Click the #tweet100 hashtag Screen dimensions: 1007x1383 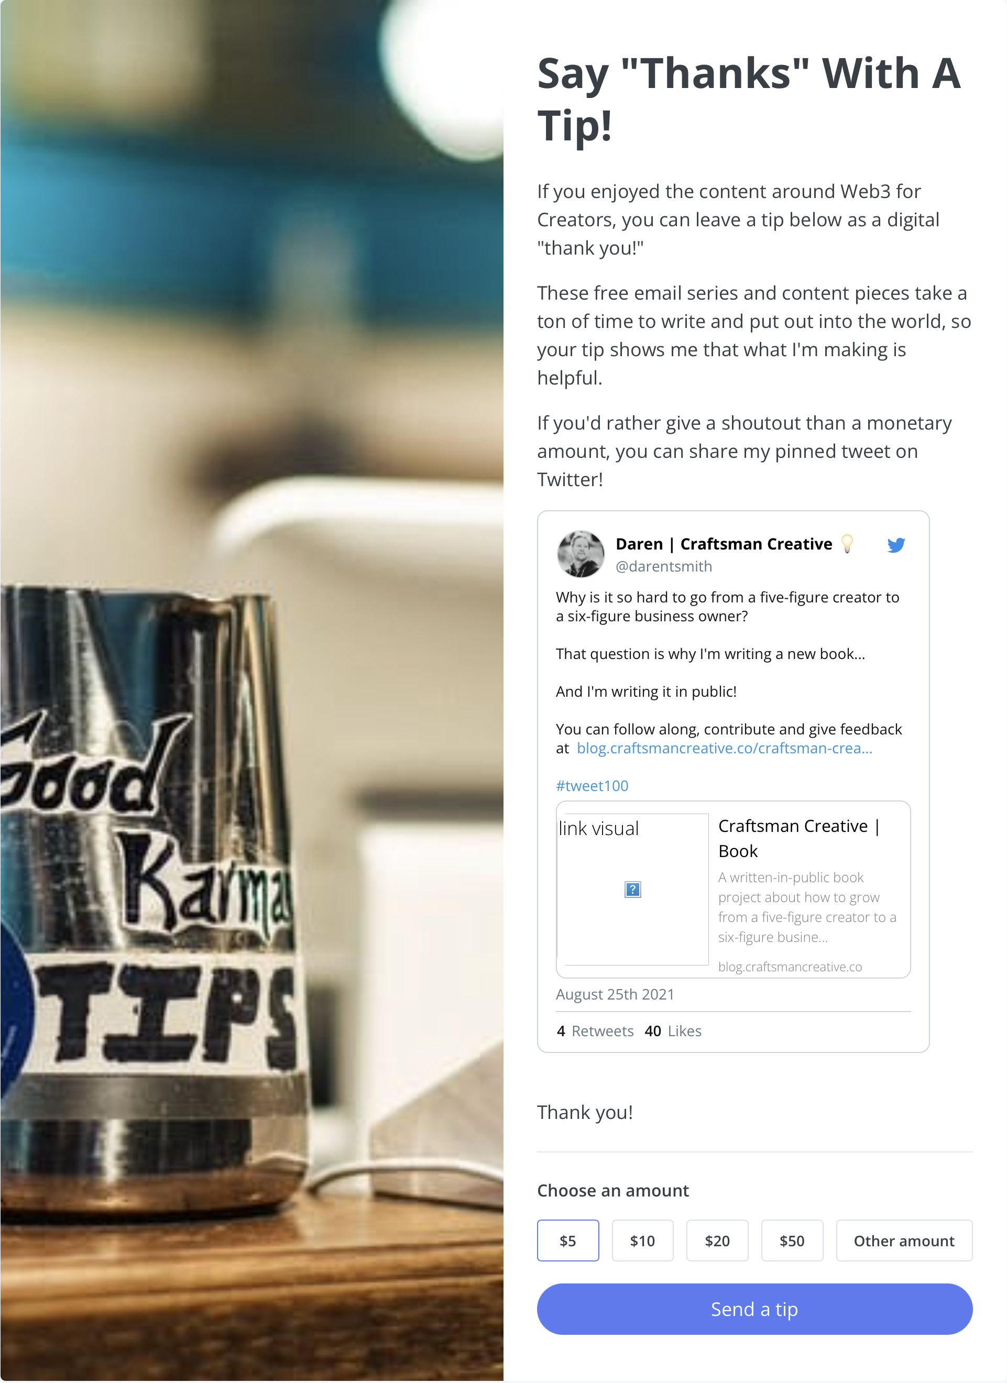[x=592, y=785]
